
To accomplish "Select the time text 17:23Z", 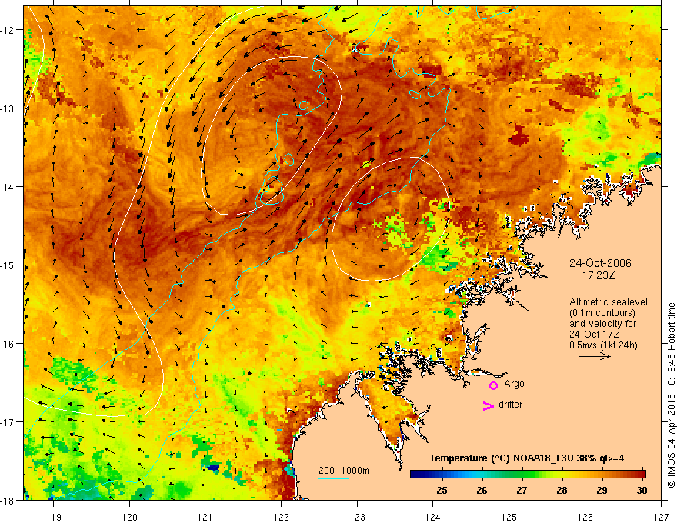I will point(598,275).
